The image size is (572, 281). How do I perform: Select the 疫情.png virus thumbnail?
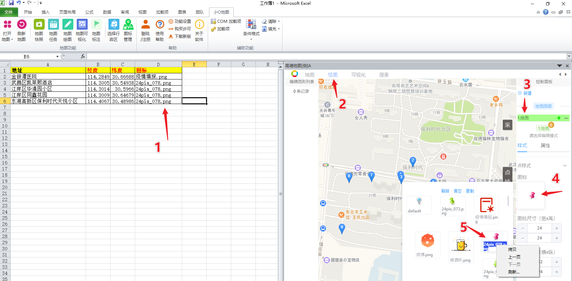(428, 245)
